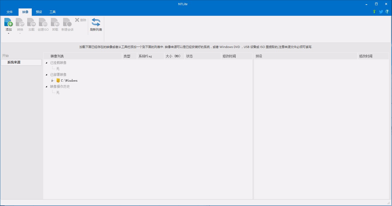Click the 添加 (Add) image icon

[x=9, y=22]
